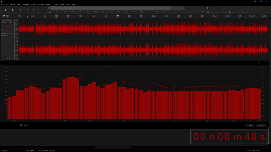This screenshot has width=271, height=152.
Task: Open the View menu
Action: click(x=18, y=5)
